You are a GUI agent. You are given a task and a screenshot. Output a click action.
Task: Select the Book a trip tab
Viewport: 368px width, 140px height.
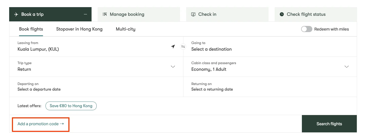pos(50,14)
